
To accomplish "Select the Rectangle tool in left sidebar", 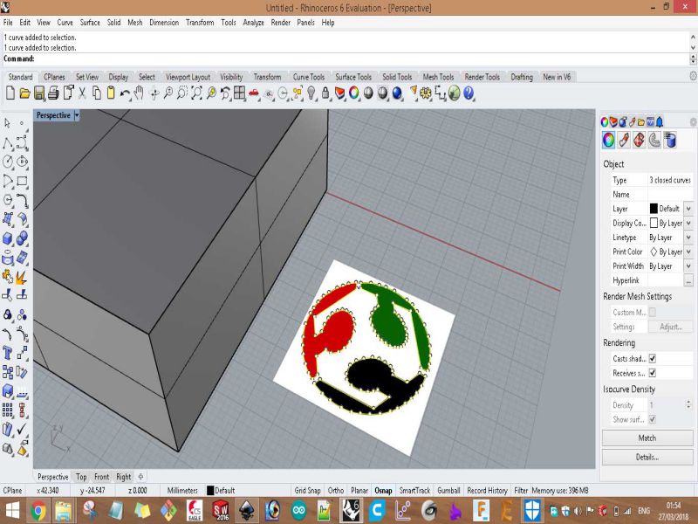I will 23,181.
